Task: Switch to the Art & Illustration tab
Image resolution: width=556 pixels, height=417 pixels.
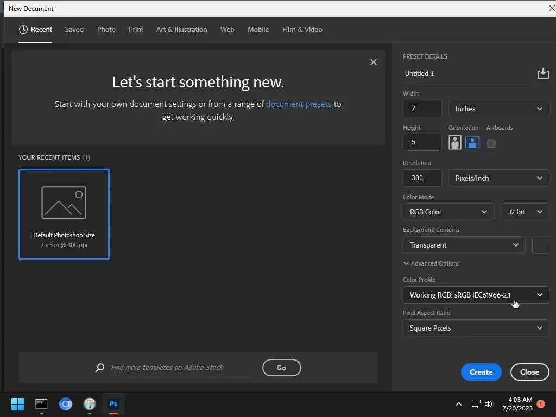Action: pos(181,29)
